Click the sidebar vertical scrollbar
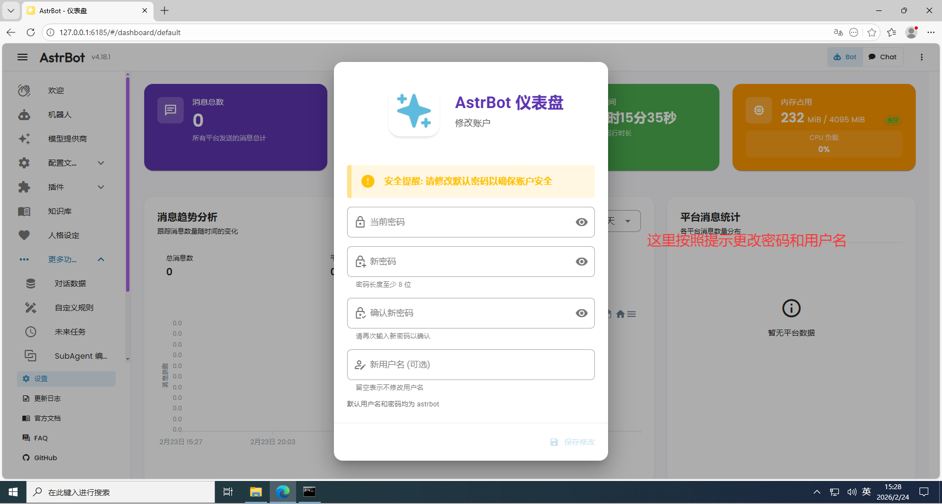Image resolution: width=942 pixels, height=504 pixels. [x=128, y=184]
